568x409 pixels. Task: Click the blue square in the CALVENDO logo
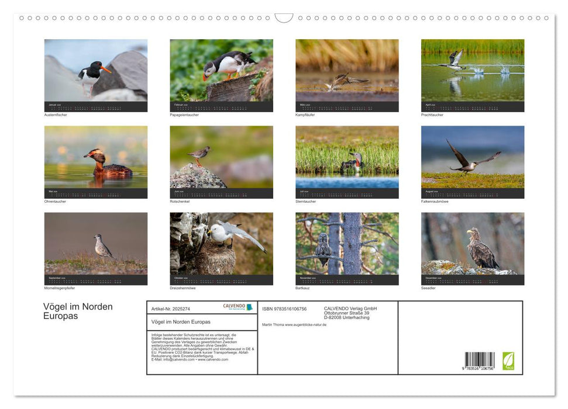pos(248,307)
